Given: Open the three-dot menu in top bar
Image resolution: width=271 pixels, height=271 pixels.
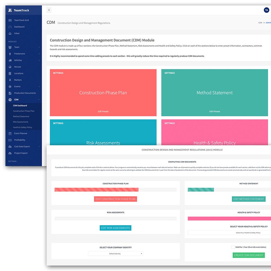Looking at the screenshot, I should pos(49,10).
